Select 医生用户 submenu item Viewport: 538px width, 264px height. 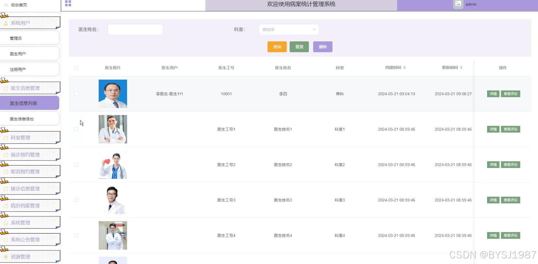[x=29, y=54]
